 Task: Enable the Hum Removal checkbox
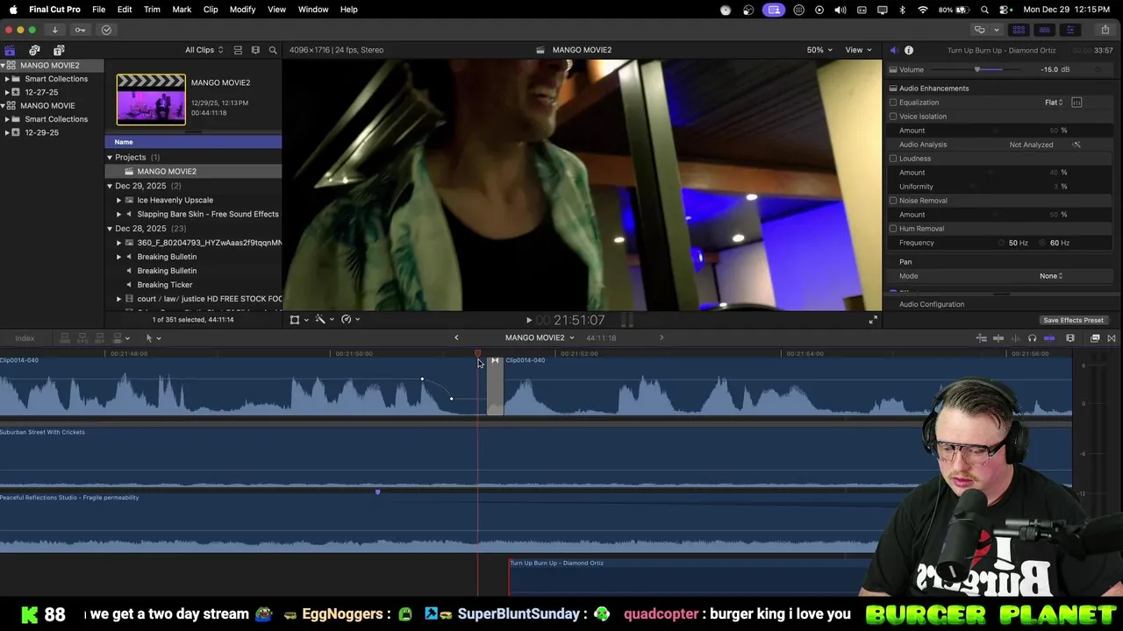893,229
